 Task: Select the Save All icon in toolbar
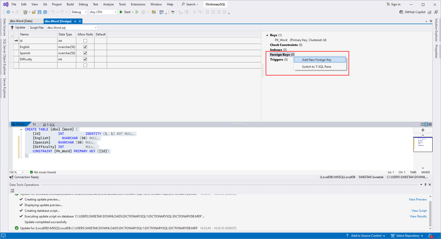pyautogui.click(x=45, y=12)
